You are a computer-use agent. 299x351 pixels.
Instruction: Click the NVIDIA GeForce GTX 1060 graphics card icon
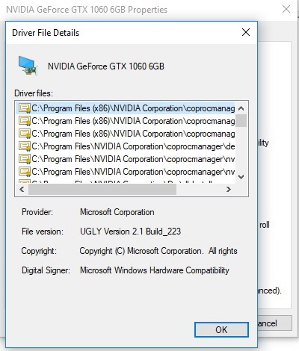pos(28,66)
